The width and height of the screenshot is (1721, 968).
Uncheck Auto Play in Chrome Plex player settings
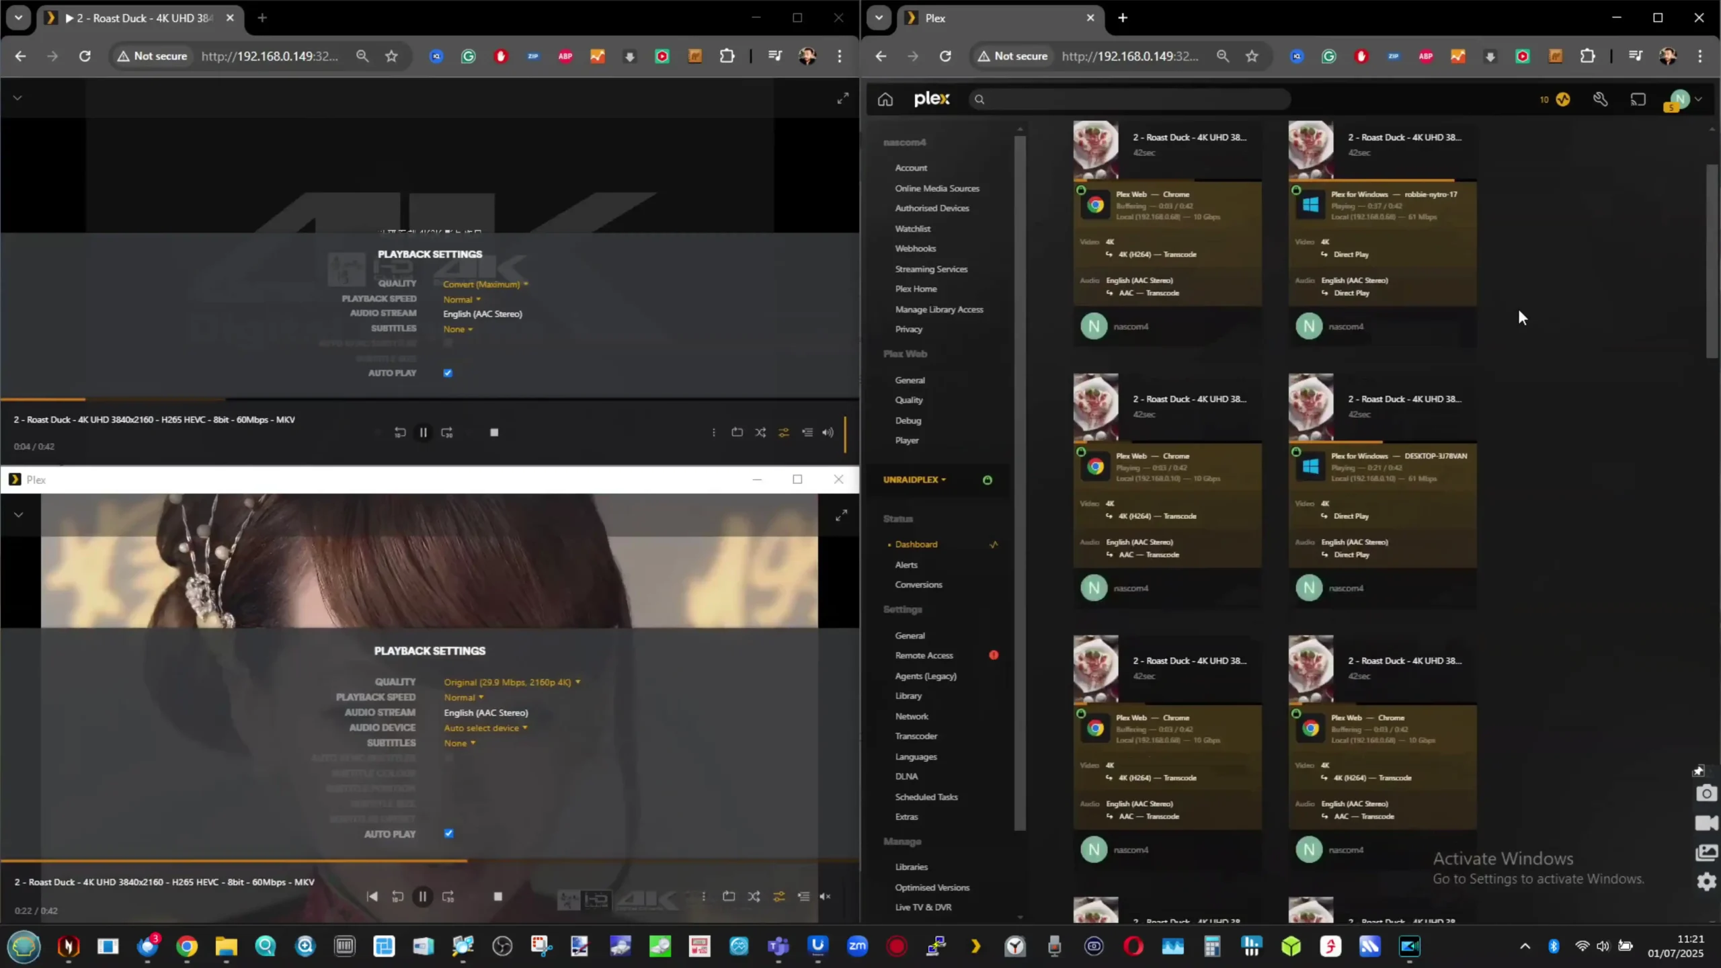click(448, 373)
